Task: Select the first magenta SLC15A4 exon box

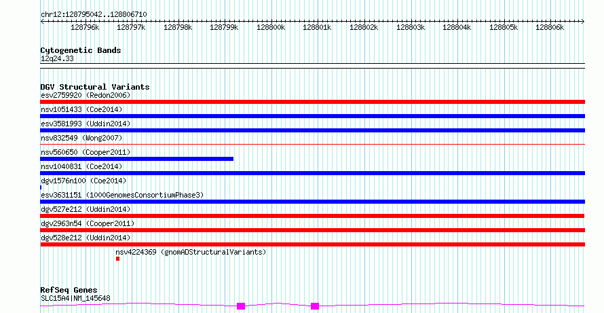Action: (x=241, y=306)
